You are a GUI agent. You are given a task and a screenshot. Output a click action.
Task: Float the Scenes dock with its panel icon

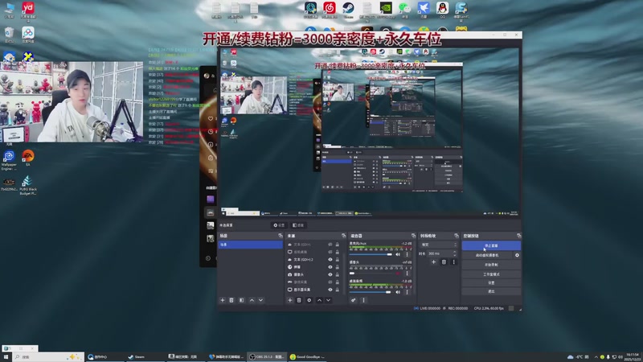(281, 236)
